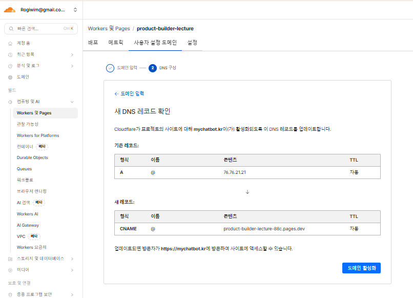Click the globe icon beside 도메인

click(10, 77)
